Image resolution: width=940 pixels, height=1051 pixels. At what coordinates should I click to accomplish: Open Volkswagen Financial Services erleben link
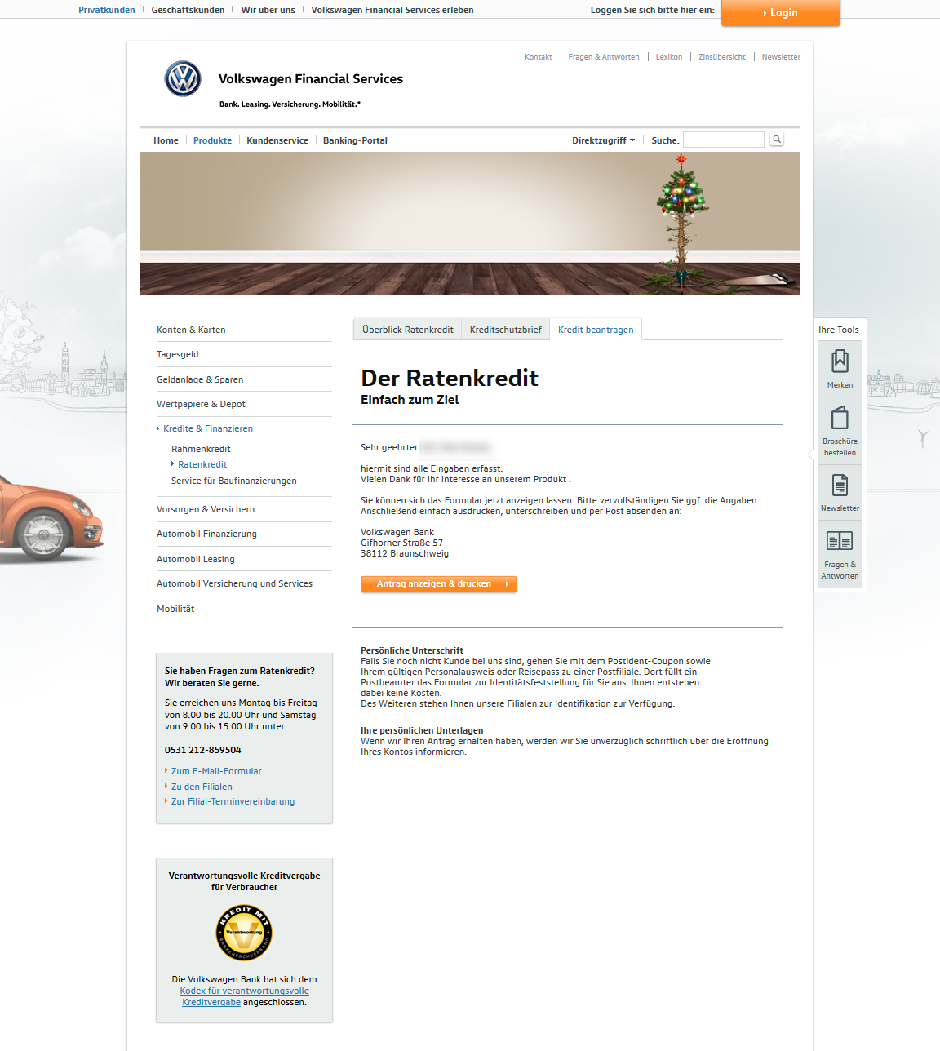coord(392,10)
